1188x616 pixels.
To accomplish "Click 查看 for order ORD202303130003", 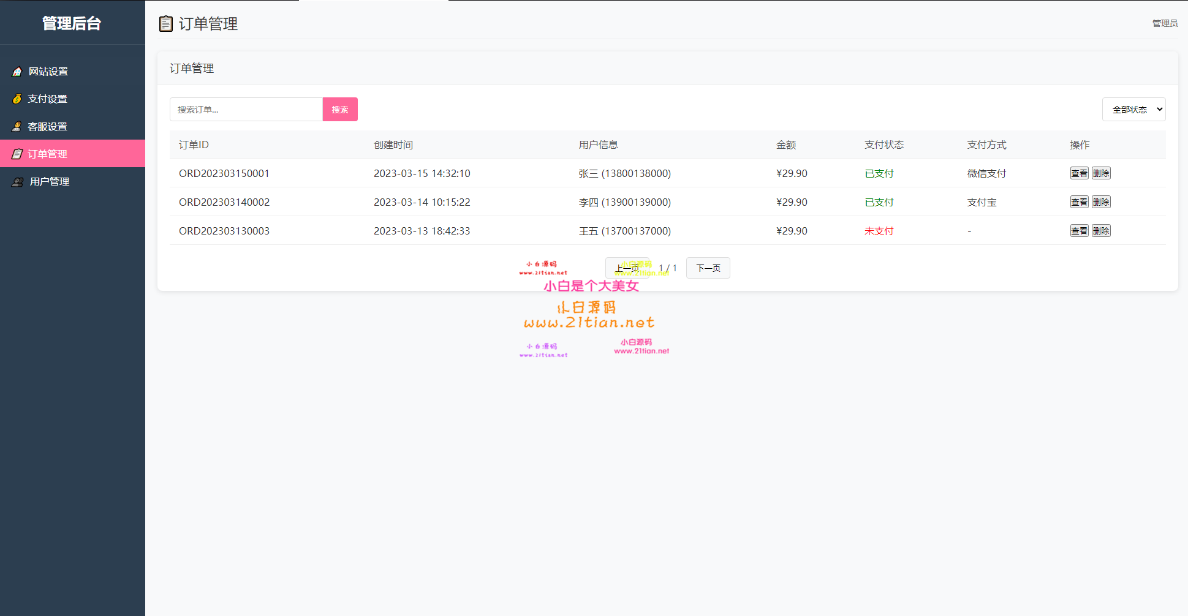I will point(1079,230).
